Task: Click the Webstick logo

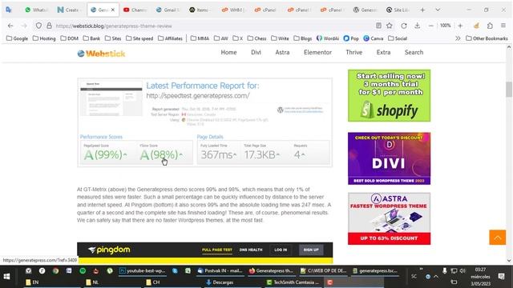Action: click(102, 54)
